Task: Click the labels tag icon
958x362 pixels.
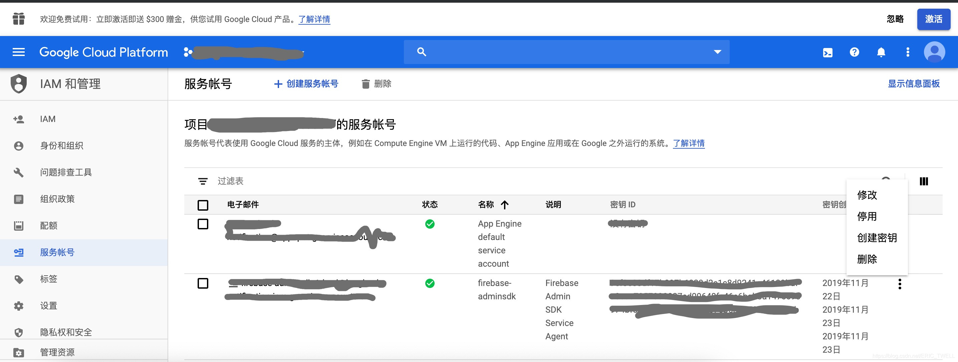Action: [19, 279]
